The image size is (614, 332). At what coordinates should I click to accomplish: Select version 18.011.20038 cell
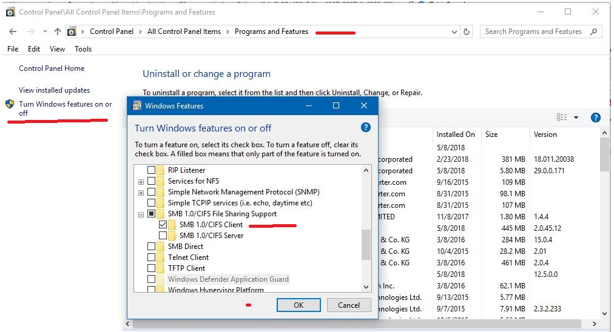(x=554, y=159)
